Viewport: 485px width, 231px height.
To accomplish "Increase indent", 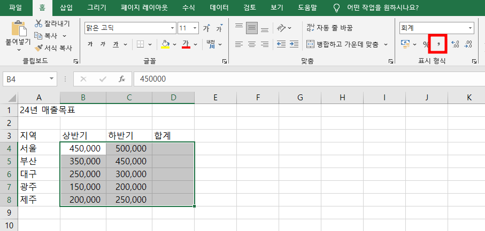I will click(294, 44).
